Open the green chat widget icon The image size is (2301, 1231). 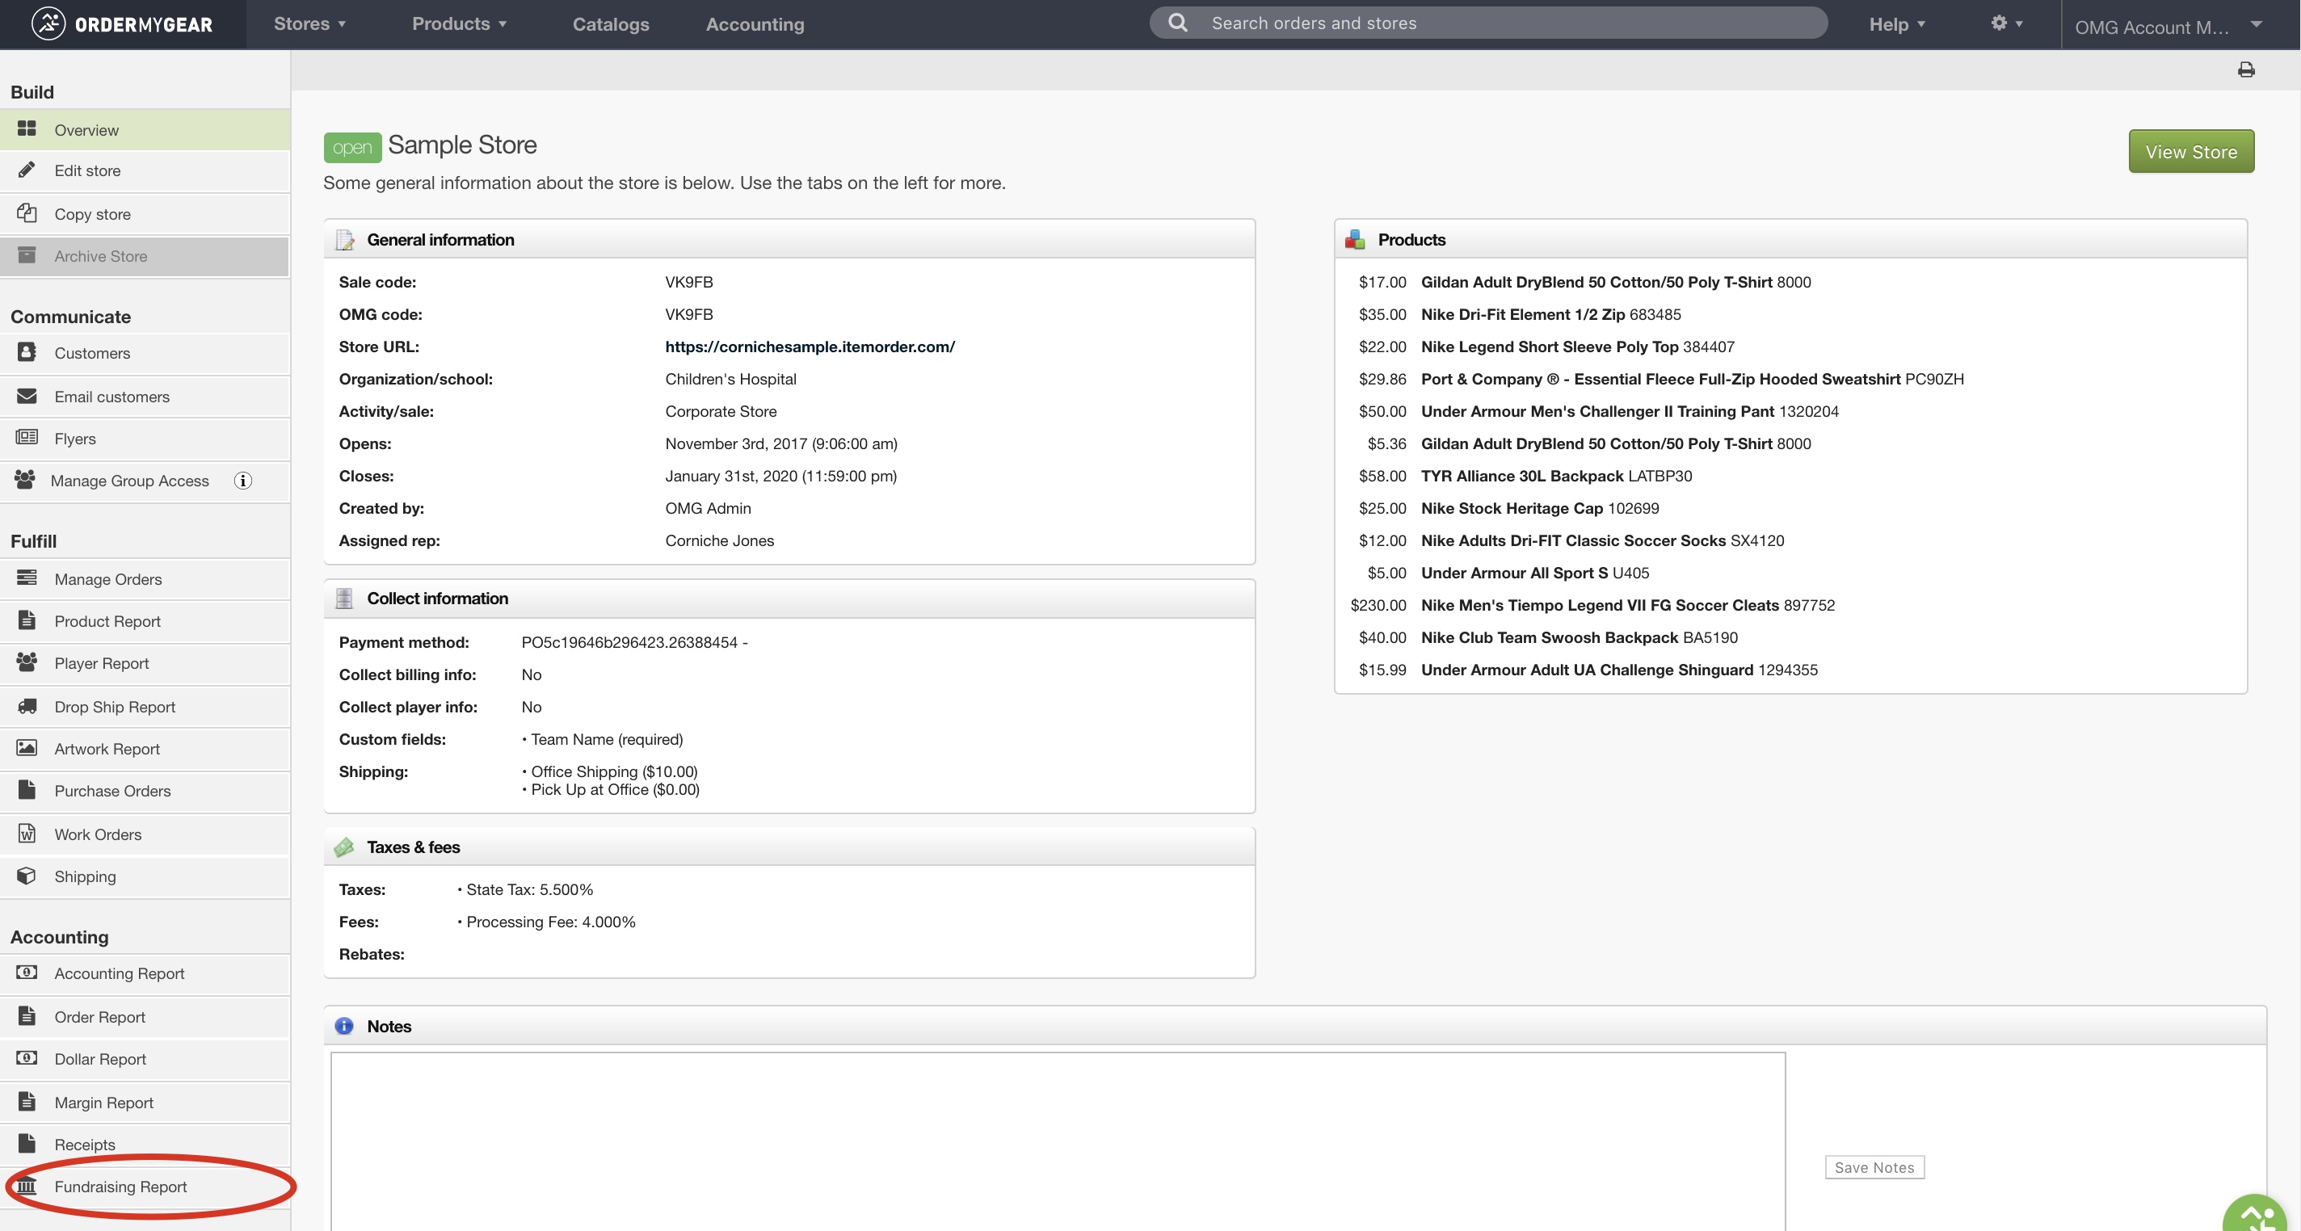pos(2257,1215)
